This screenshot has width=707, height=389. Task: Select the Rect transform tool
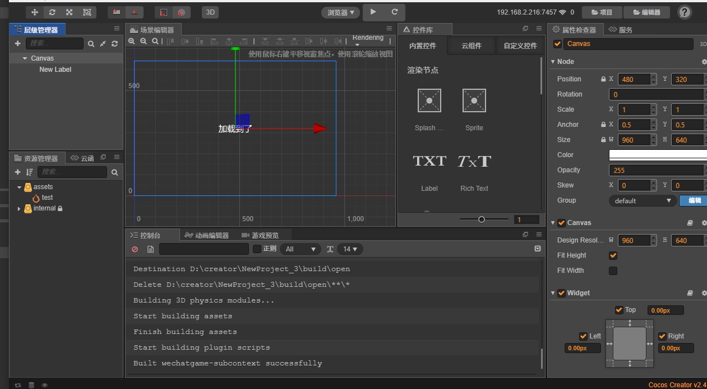coord(87,12)
